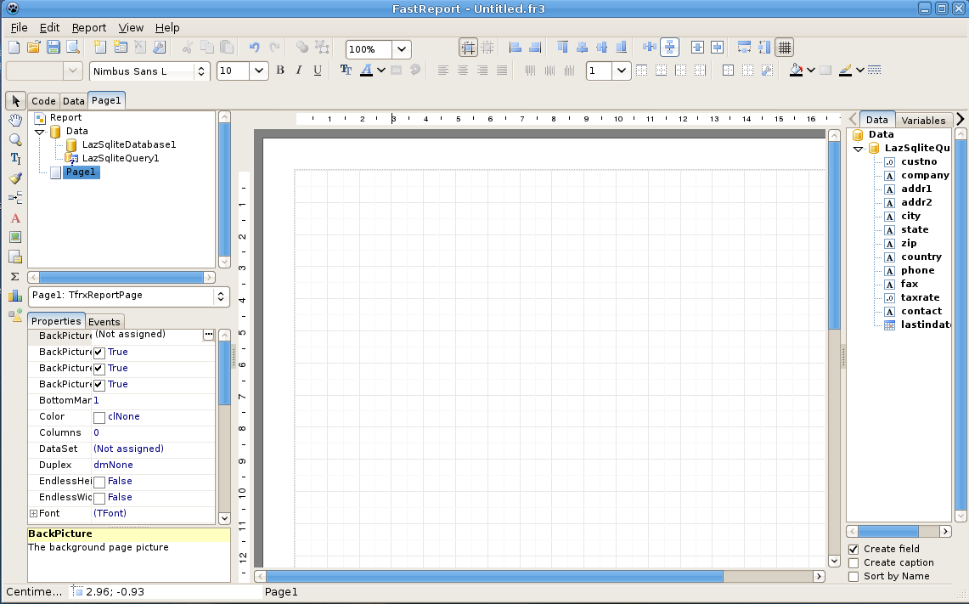969x604 pixels.
Task: Select the Sigma system text object
Action: click(x=14, y=276)
